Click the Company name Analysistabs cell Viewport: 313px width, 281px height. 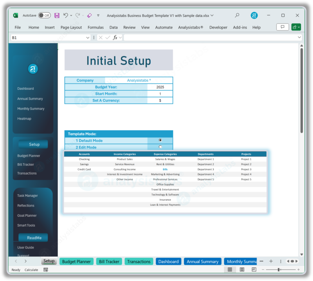139,80
